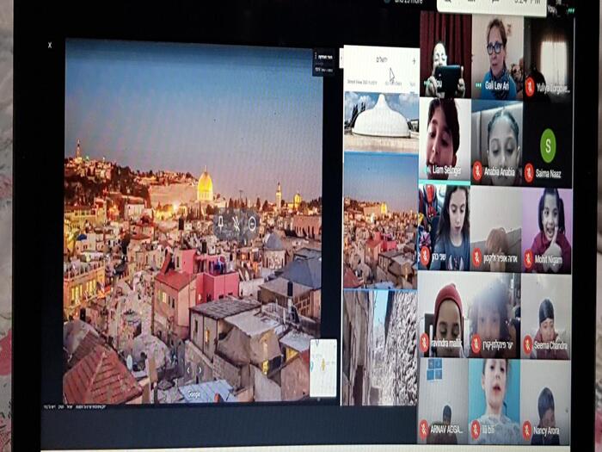Click the info card at the photo's top-right
This screenshot has height=452, width=602.
point(323,62)
